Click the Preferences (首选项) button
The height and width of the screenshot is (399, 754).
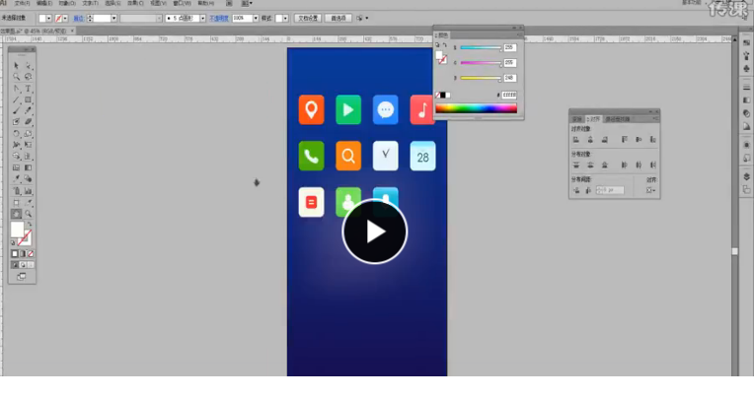(339, 19)
